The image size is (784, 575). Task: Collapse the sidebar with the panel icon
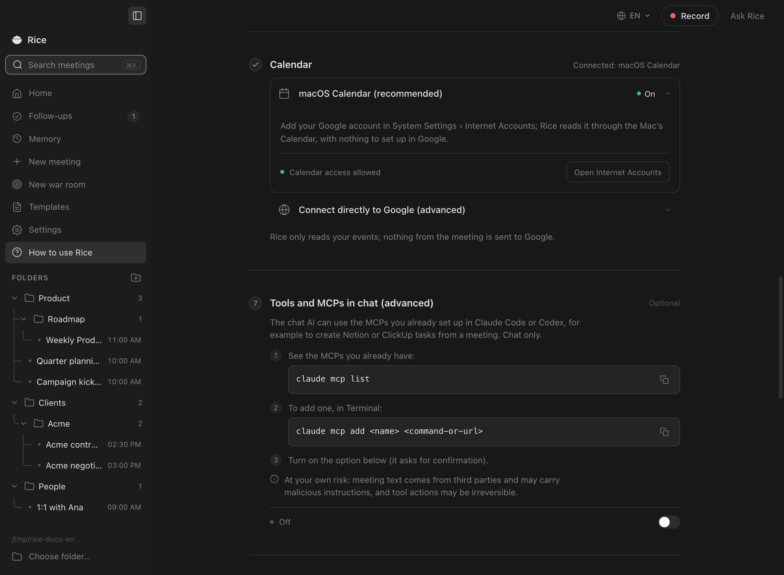(137, 16)
